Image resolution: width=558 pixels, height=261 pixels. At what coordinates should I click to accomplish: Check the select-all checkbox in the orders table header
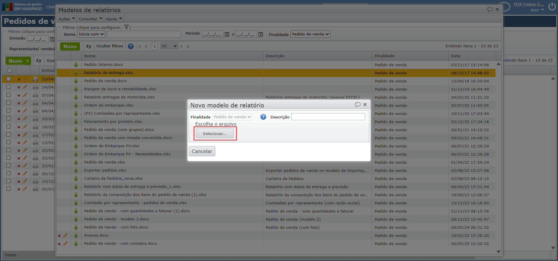pyautogui.click(x=10, y=70)
